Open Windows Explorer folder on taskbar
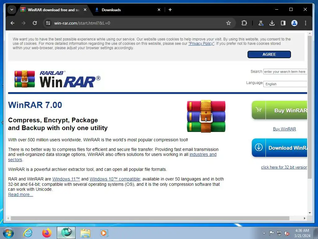The height and width of the screenshot is (239, 318). 85,233
